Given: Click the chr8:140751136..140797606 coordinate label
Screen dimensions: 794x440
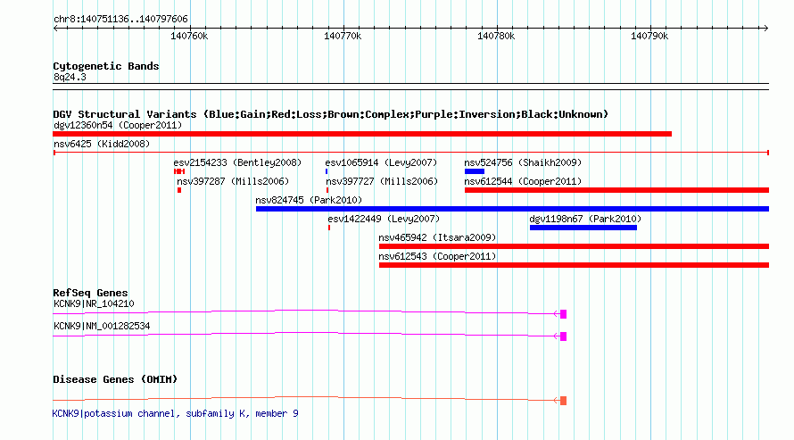Looking at the screenshot, I should (120, 19).
